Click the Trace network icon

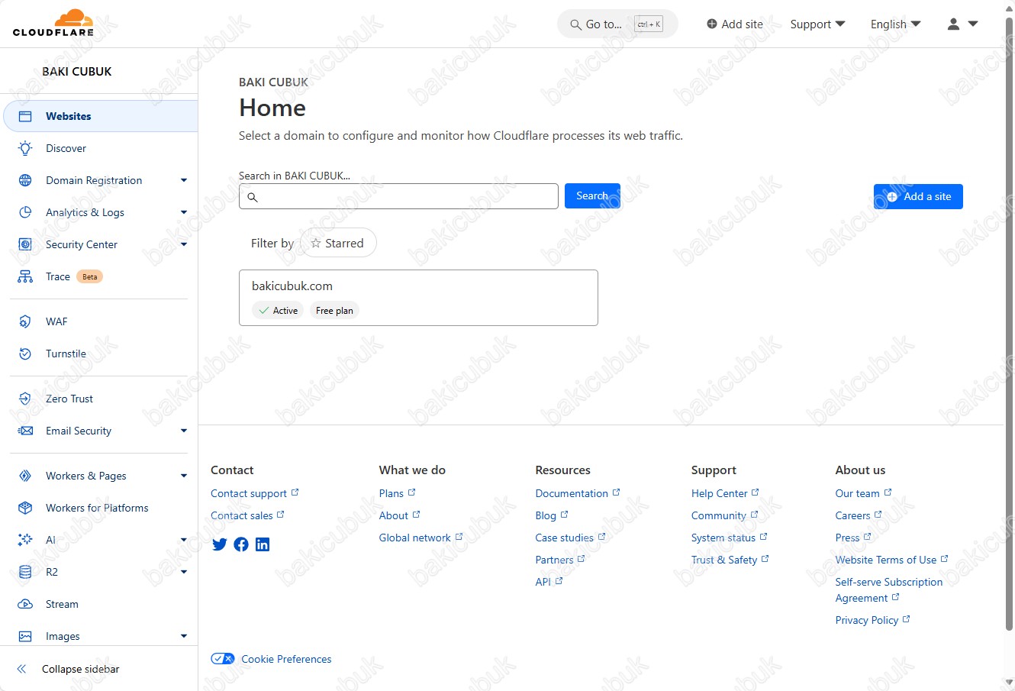[25, 276]
